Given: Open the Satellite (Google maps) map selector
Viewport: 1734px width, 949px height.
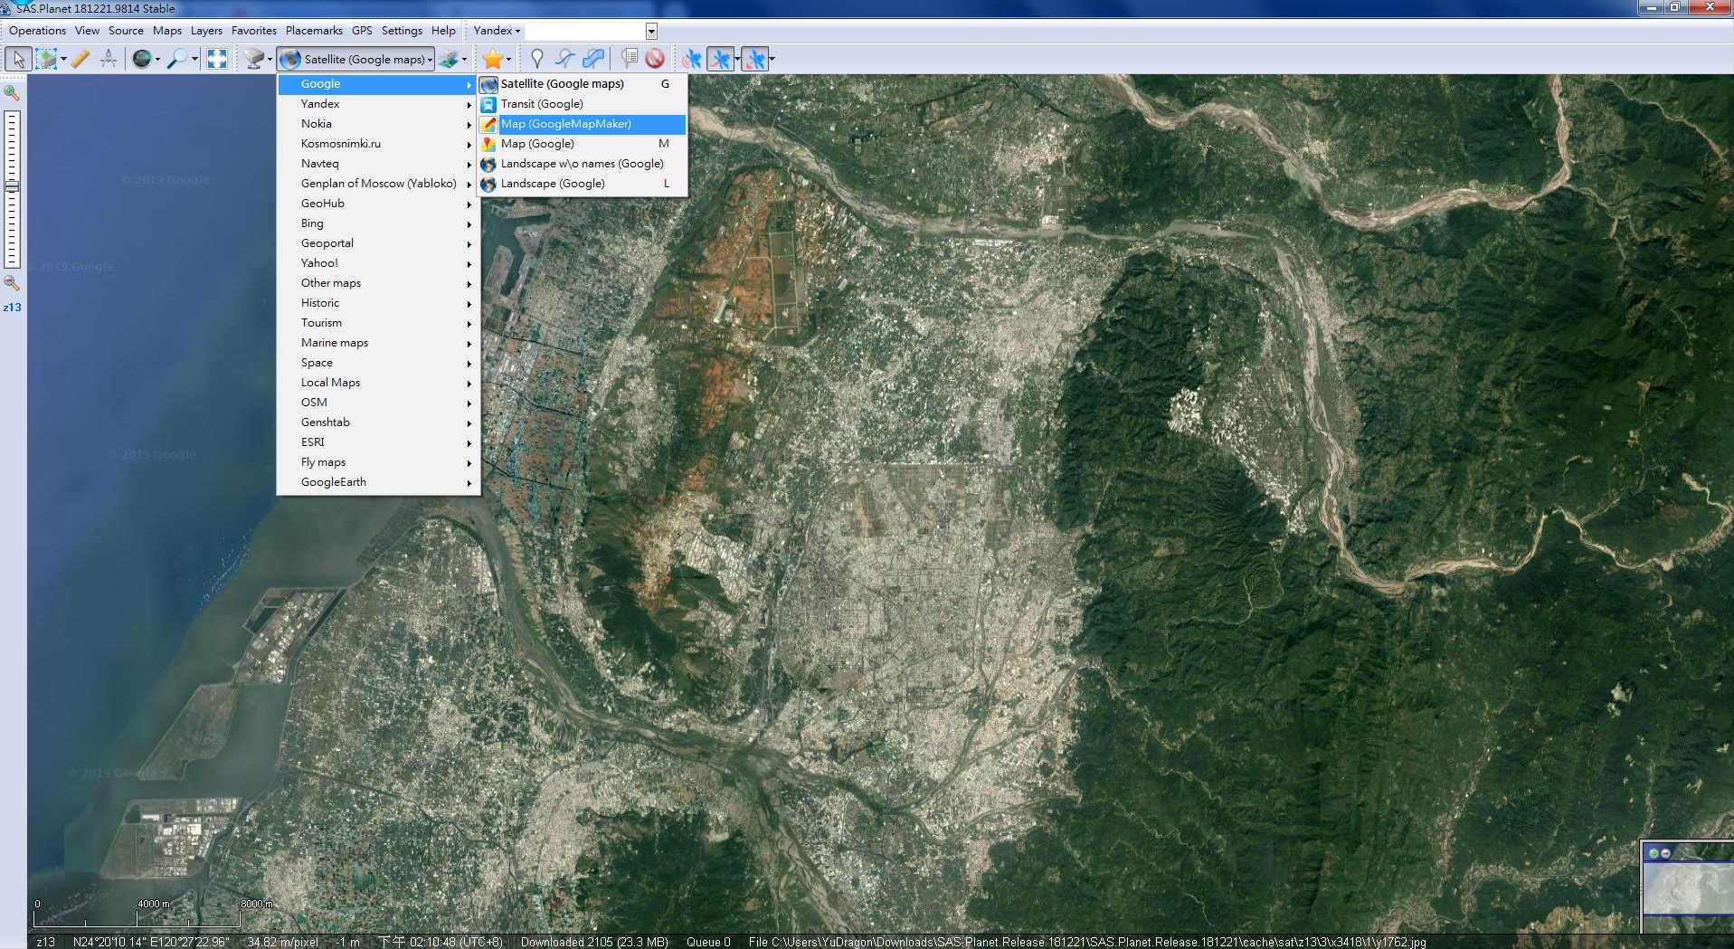Looking at the screenshot, I should coord(355,60).
